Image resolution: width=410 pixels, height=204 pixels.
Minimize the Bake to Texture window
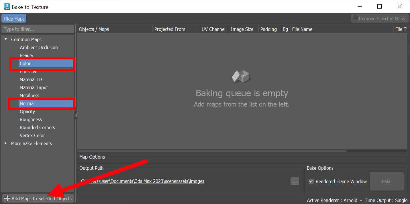(359, 6)
